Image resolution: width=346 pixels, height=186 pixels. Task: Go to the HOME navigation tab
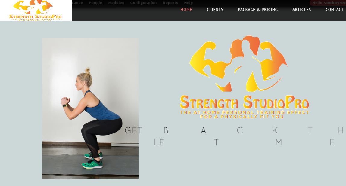coord(186,9)
